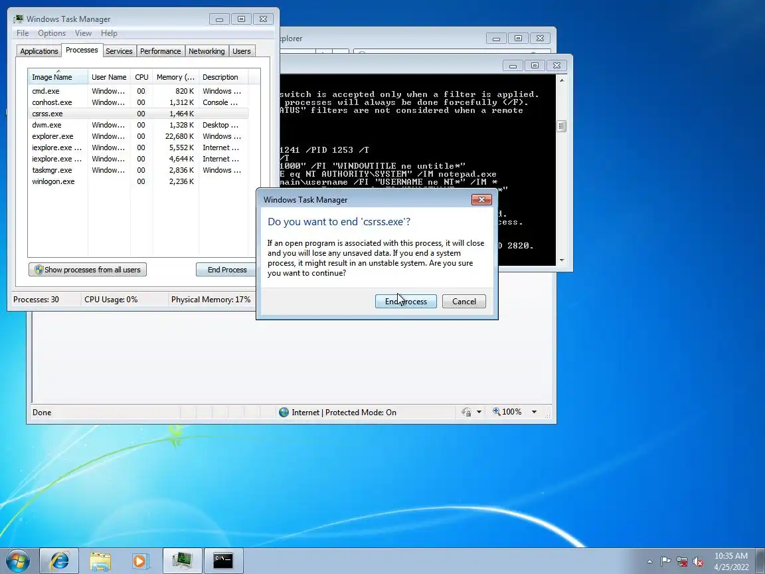Click Internet Explorer status bar security icon
This screenshot has height=574, width=765.
tap(466, 412)
